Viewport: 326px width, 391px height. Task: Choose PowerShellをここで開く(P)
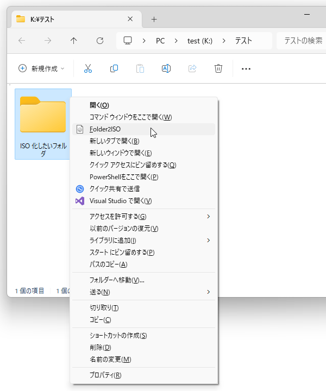(143, 177)
